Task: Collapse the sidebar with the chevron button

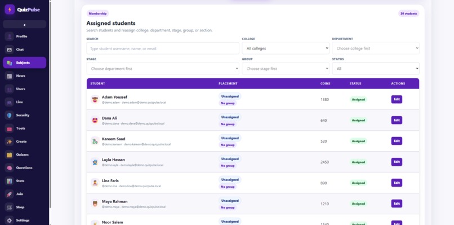Action: 24,25
